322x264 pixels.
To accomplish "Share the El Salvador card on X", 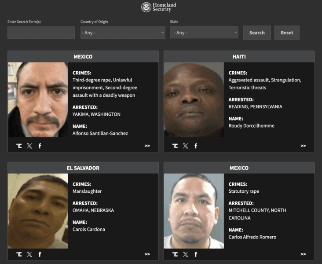I will (x=29, y=254).
